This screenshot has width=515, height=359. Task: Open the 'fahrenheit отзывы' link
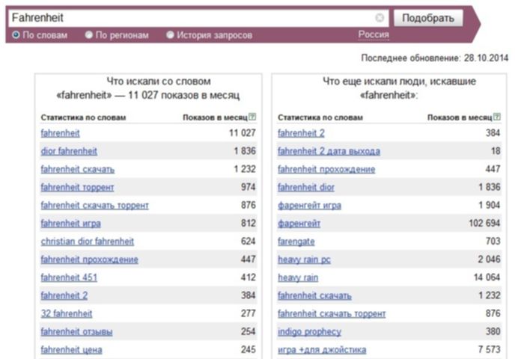click(x=76, y=332)
